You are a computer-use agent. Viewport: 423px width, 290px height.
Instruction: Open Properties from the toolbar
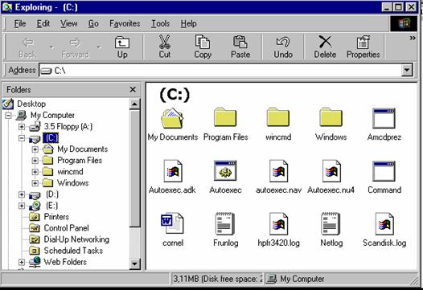[363, 47]
